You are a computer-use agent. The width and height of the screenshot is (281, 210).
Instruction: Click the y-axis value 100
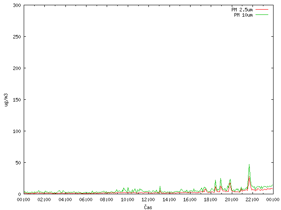(x=17, y=131)
